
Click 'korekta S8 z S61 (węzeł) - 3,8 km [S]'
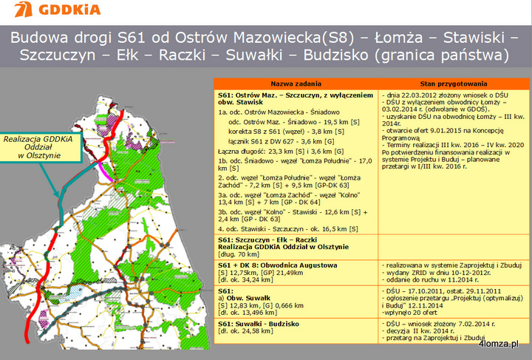[x=286, y=132]
